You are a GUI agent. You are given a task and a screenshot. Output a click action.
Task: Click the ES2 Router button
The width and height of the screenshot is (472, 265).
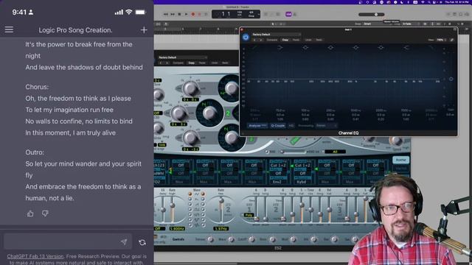pyautogui.click(x=401, y=160)
